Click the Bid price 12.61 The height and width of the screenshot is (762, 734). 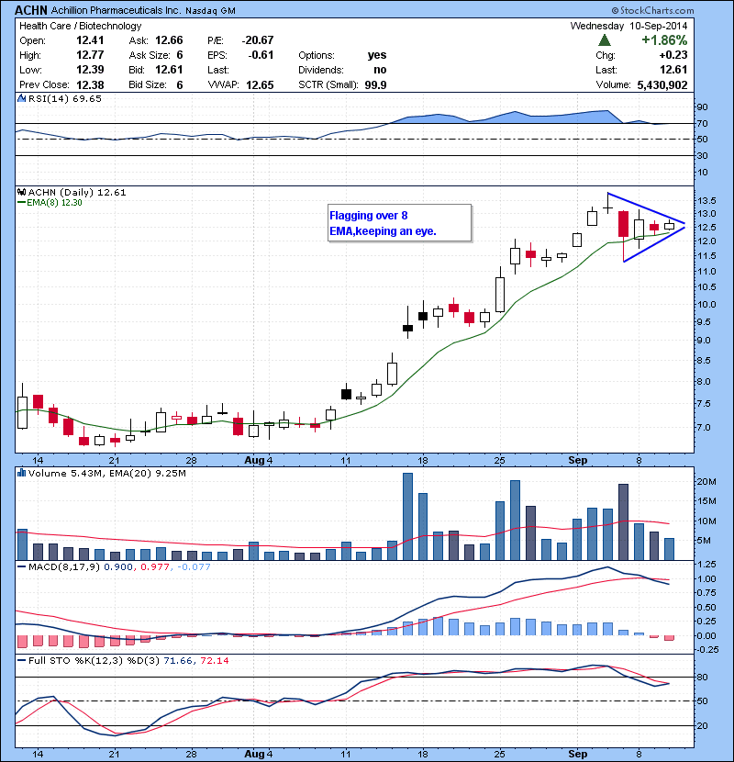pos(169,70)
